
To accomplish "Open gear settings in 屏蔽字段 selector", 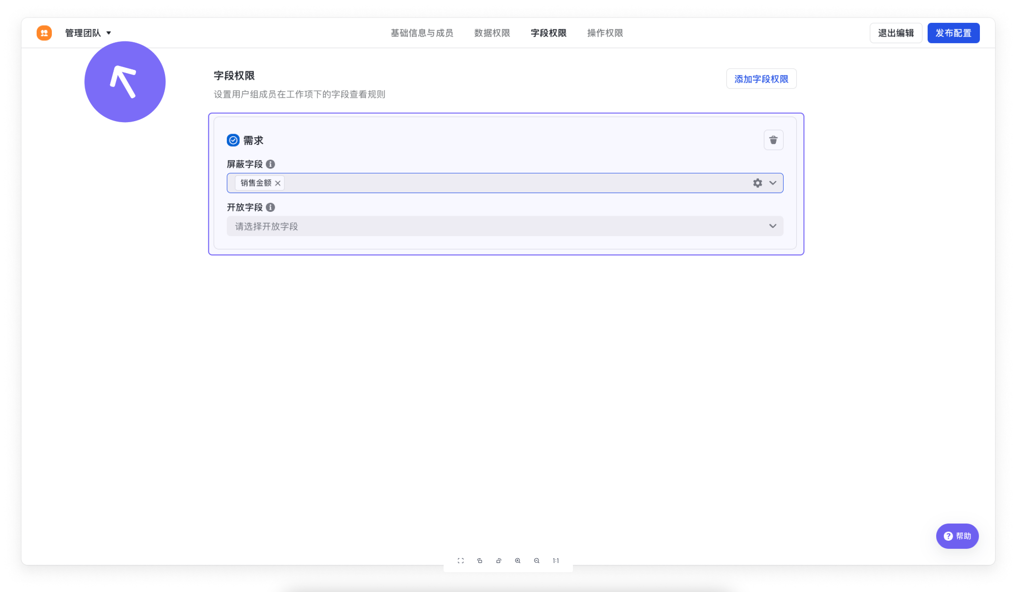I will pyautogui.click(x=757, y=183).
